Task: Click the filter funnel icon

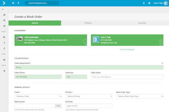Action: click(18, 3)
